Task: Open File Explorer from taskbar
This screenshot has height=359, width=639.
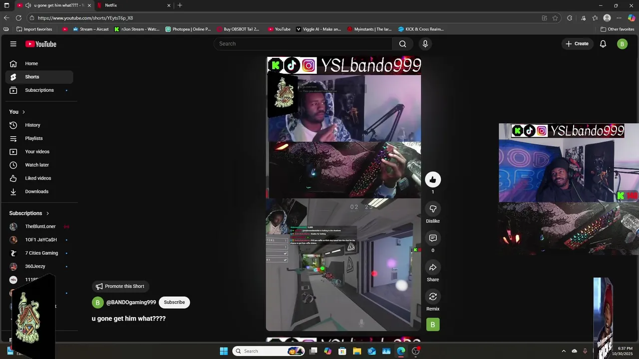Action: pyautogui.click(x=357, y=351)
